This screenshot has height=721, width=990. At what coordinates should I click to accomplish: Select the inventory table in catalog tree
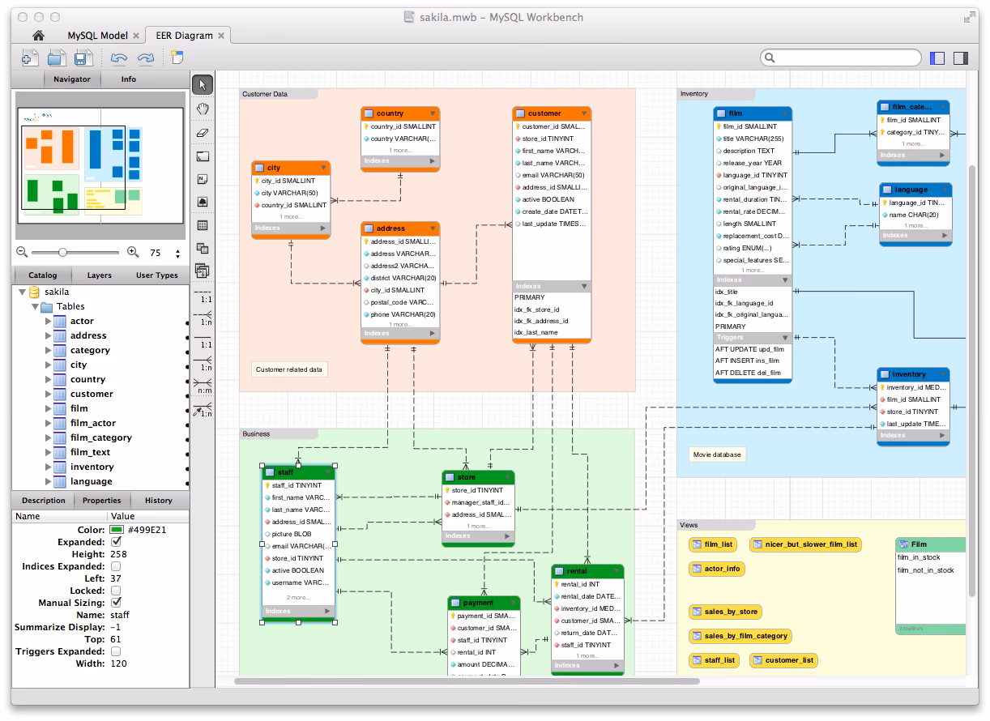(x=92, y=467)
